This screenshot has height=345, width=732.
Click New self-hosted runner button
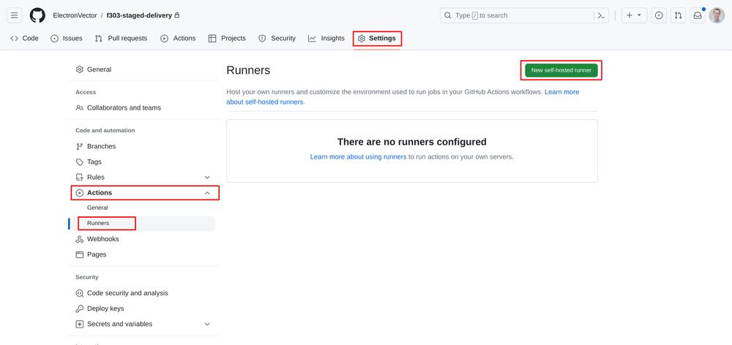[561, 70]
